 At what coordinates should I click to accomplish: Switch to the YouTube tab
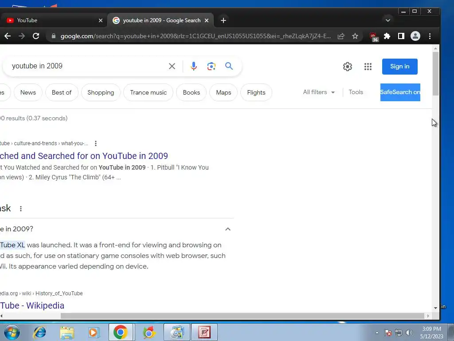point(53,20)
